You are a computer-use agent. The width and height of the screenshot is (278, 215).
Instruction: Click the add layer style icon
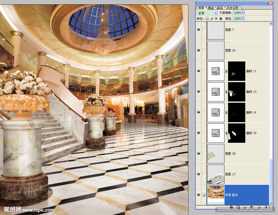[232, 207]
